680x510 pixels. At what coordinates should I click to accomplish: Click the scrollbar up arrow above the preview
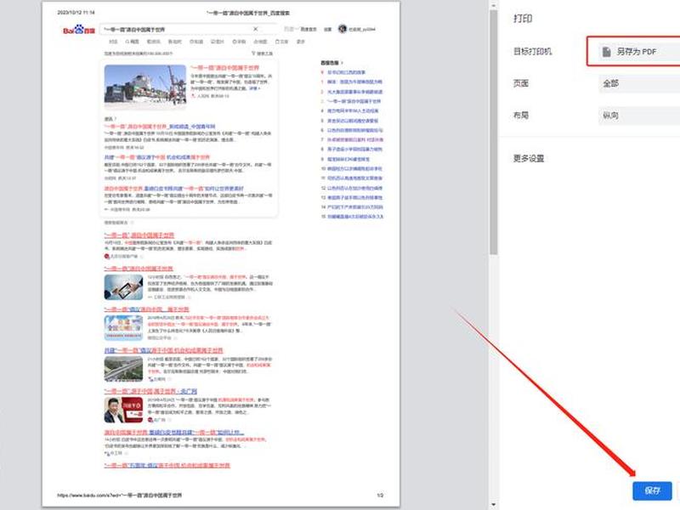click(493, 4)
